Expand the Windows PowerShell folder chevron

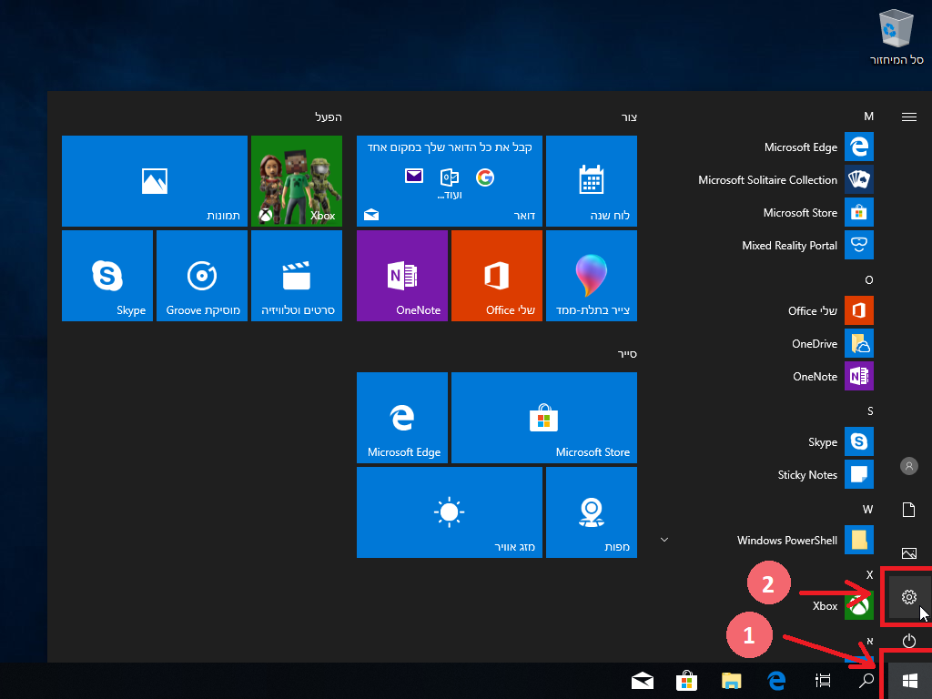point(664,540)
